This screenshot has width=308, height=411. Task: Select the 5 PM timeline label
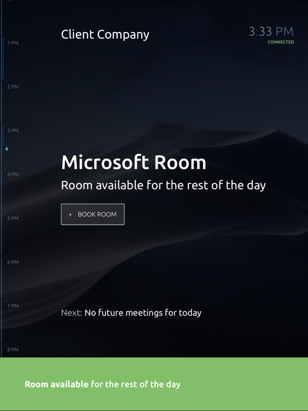click(13, 218)
